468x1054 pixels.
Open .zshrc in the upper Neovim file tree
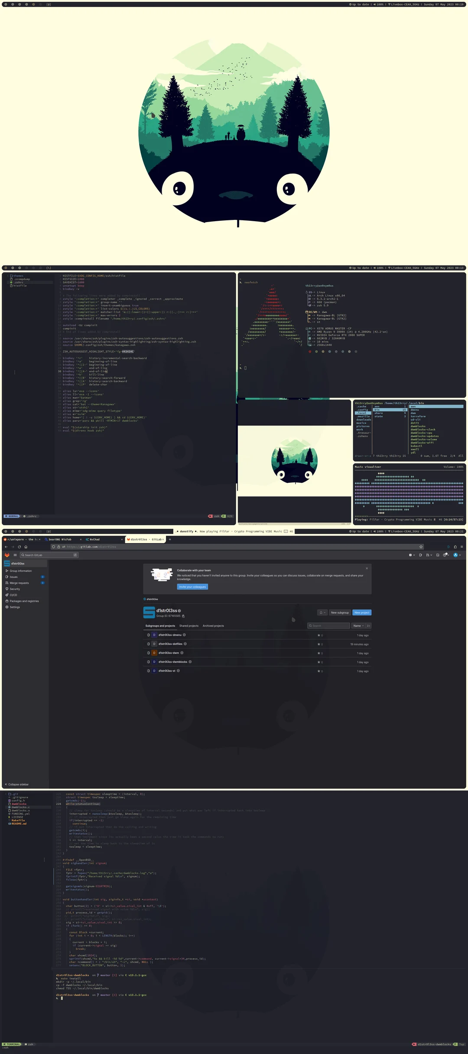click(17, 282)
